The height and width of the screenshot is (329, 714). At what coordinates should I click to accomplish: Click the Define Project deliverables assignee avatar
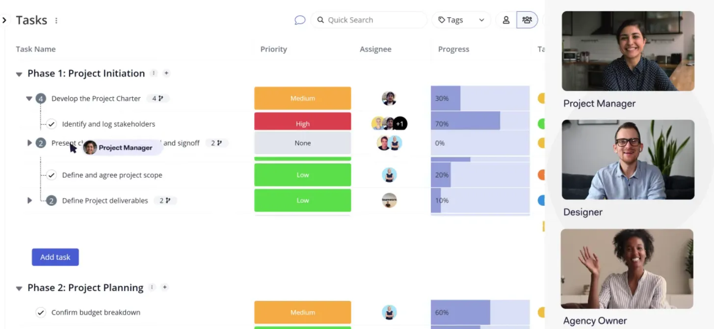[x=389, y=200]
